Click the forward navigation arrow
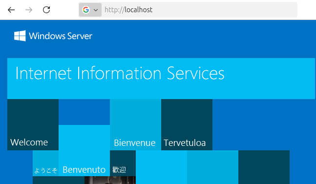The image size is (316, 184). click(x=29, y=10)
